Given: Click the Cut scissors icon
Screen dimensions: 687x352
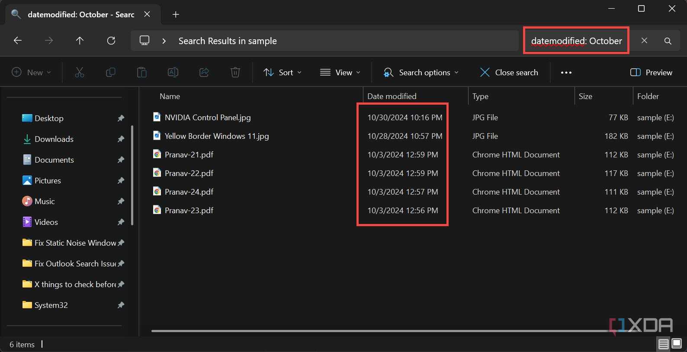Looking at the screenshot, I should point(80,72).
